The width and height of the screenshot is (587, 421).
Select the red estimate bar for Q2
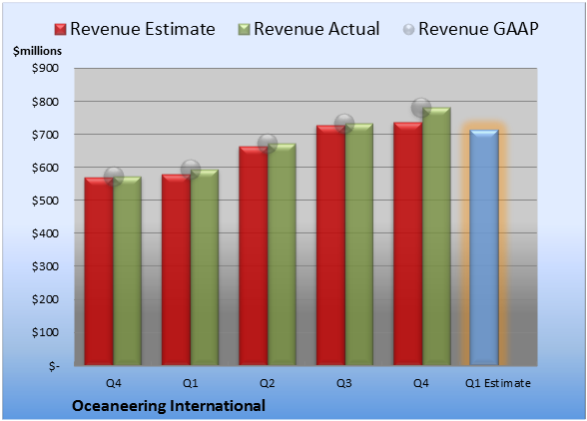(x=254, y=256)
